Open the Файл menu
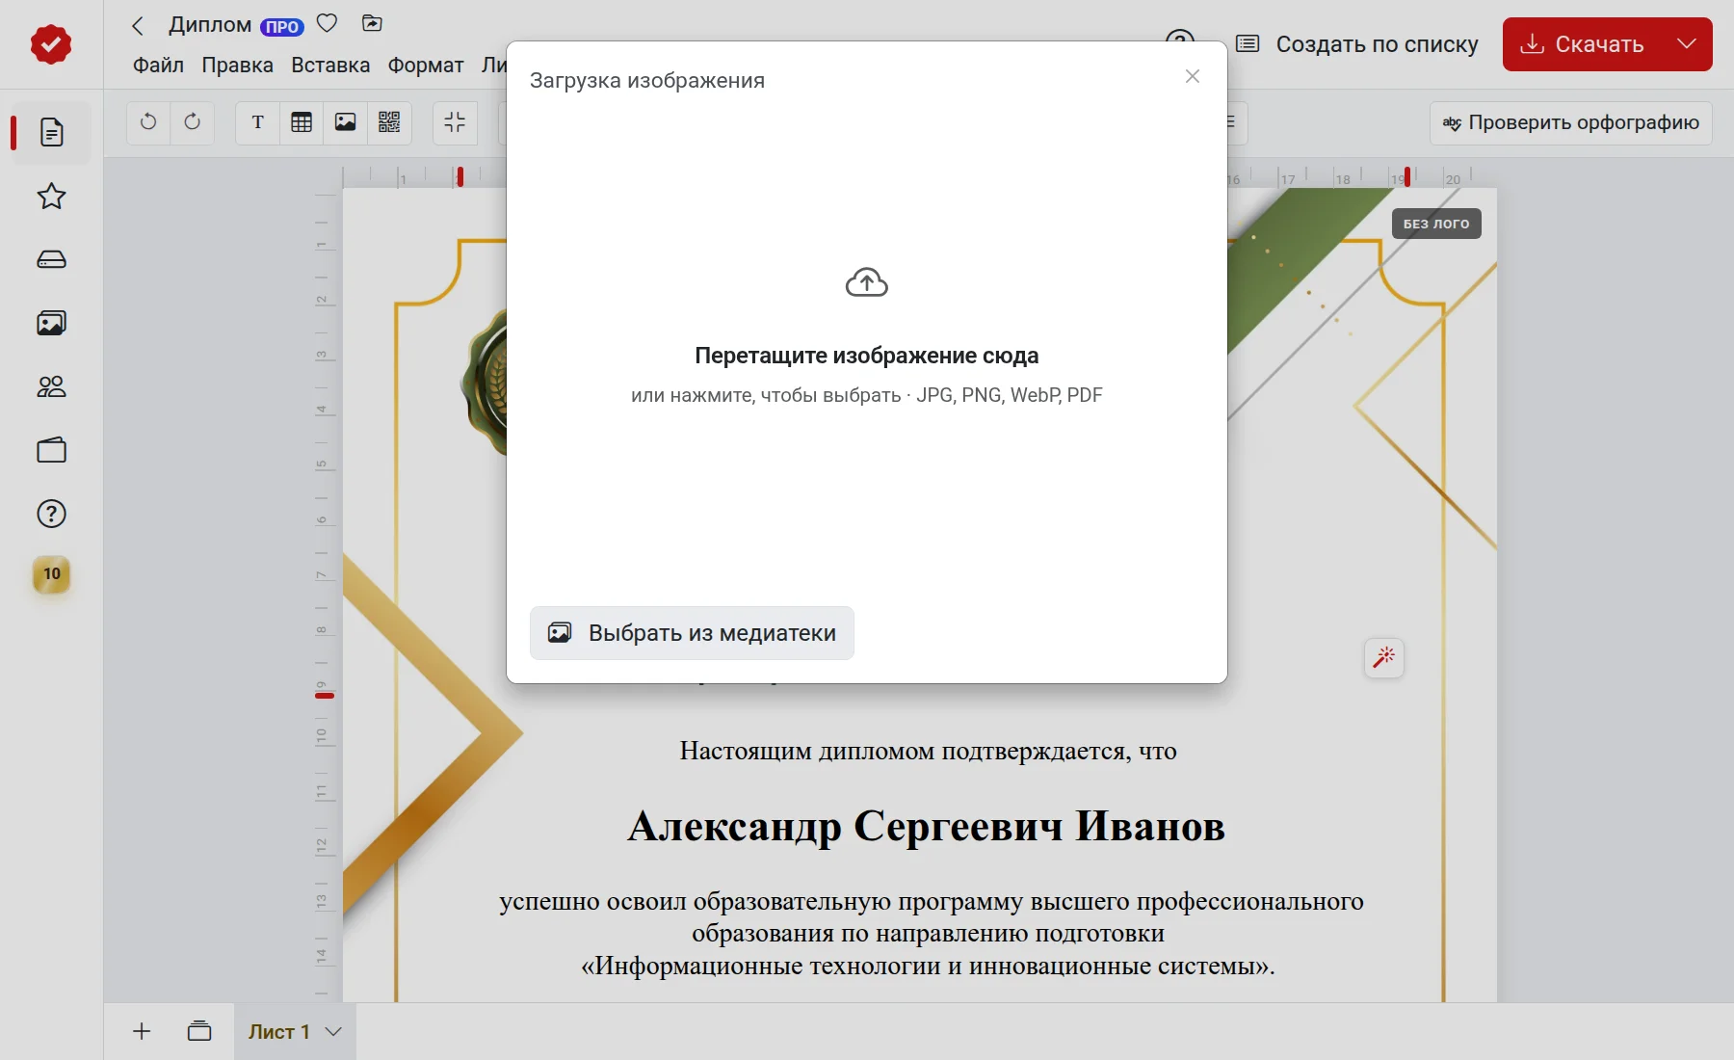Image resolution: width=1734 pixels, height=1060 pixels. point(158,66)
